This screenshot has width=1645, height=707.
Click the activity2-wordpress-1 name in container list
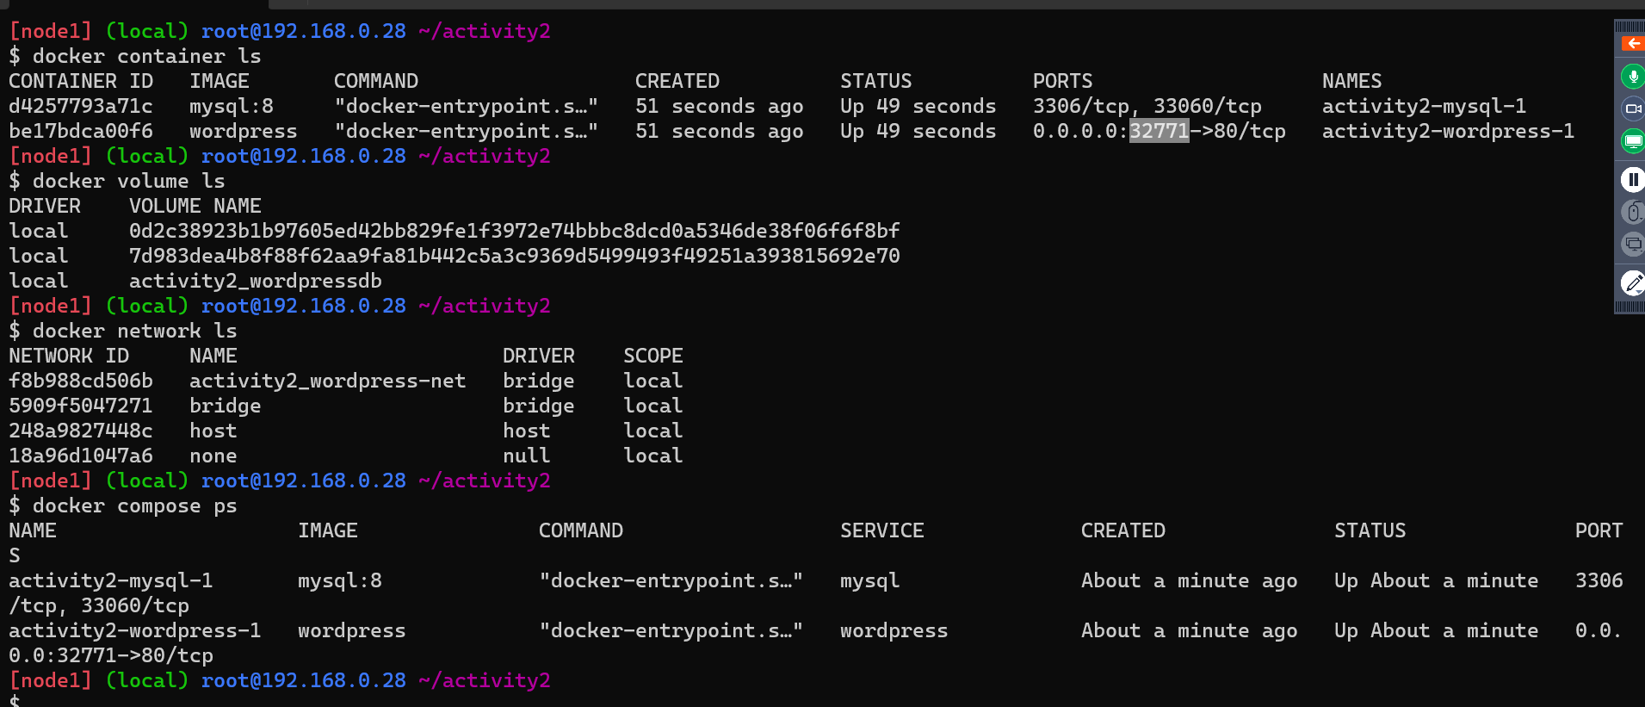click(1448, 131)
